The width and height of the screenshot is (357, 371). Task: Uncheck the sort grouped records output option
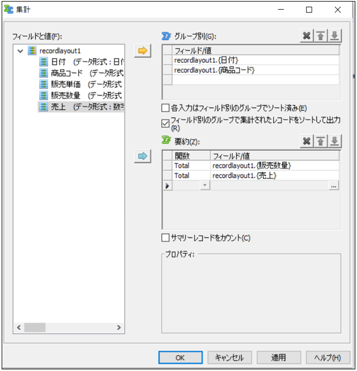pyautogui.click(x=166, y=123)
